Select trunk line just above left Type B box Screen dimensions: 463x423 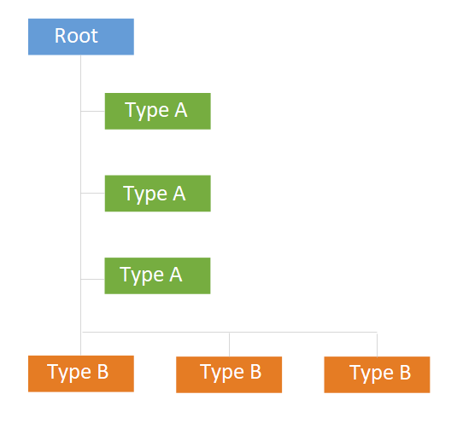(x=80, y=345)
